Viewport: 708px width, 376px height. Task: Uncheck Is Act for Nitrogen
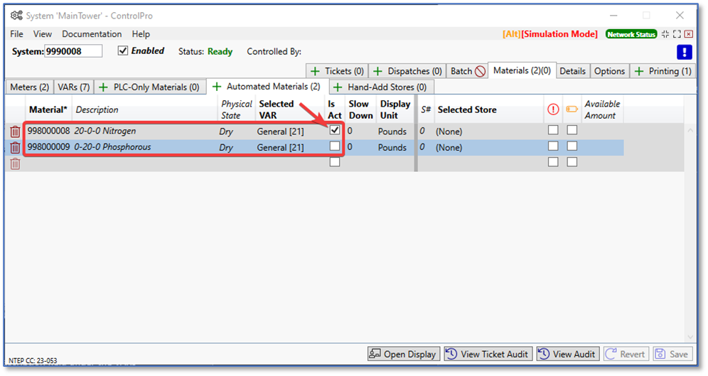tap(335, 131)
